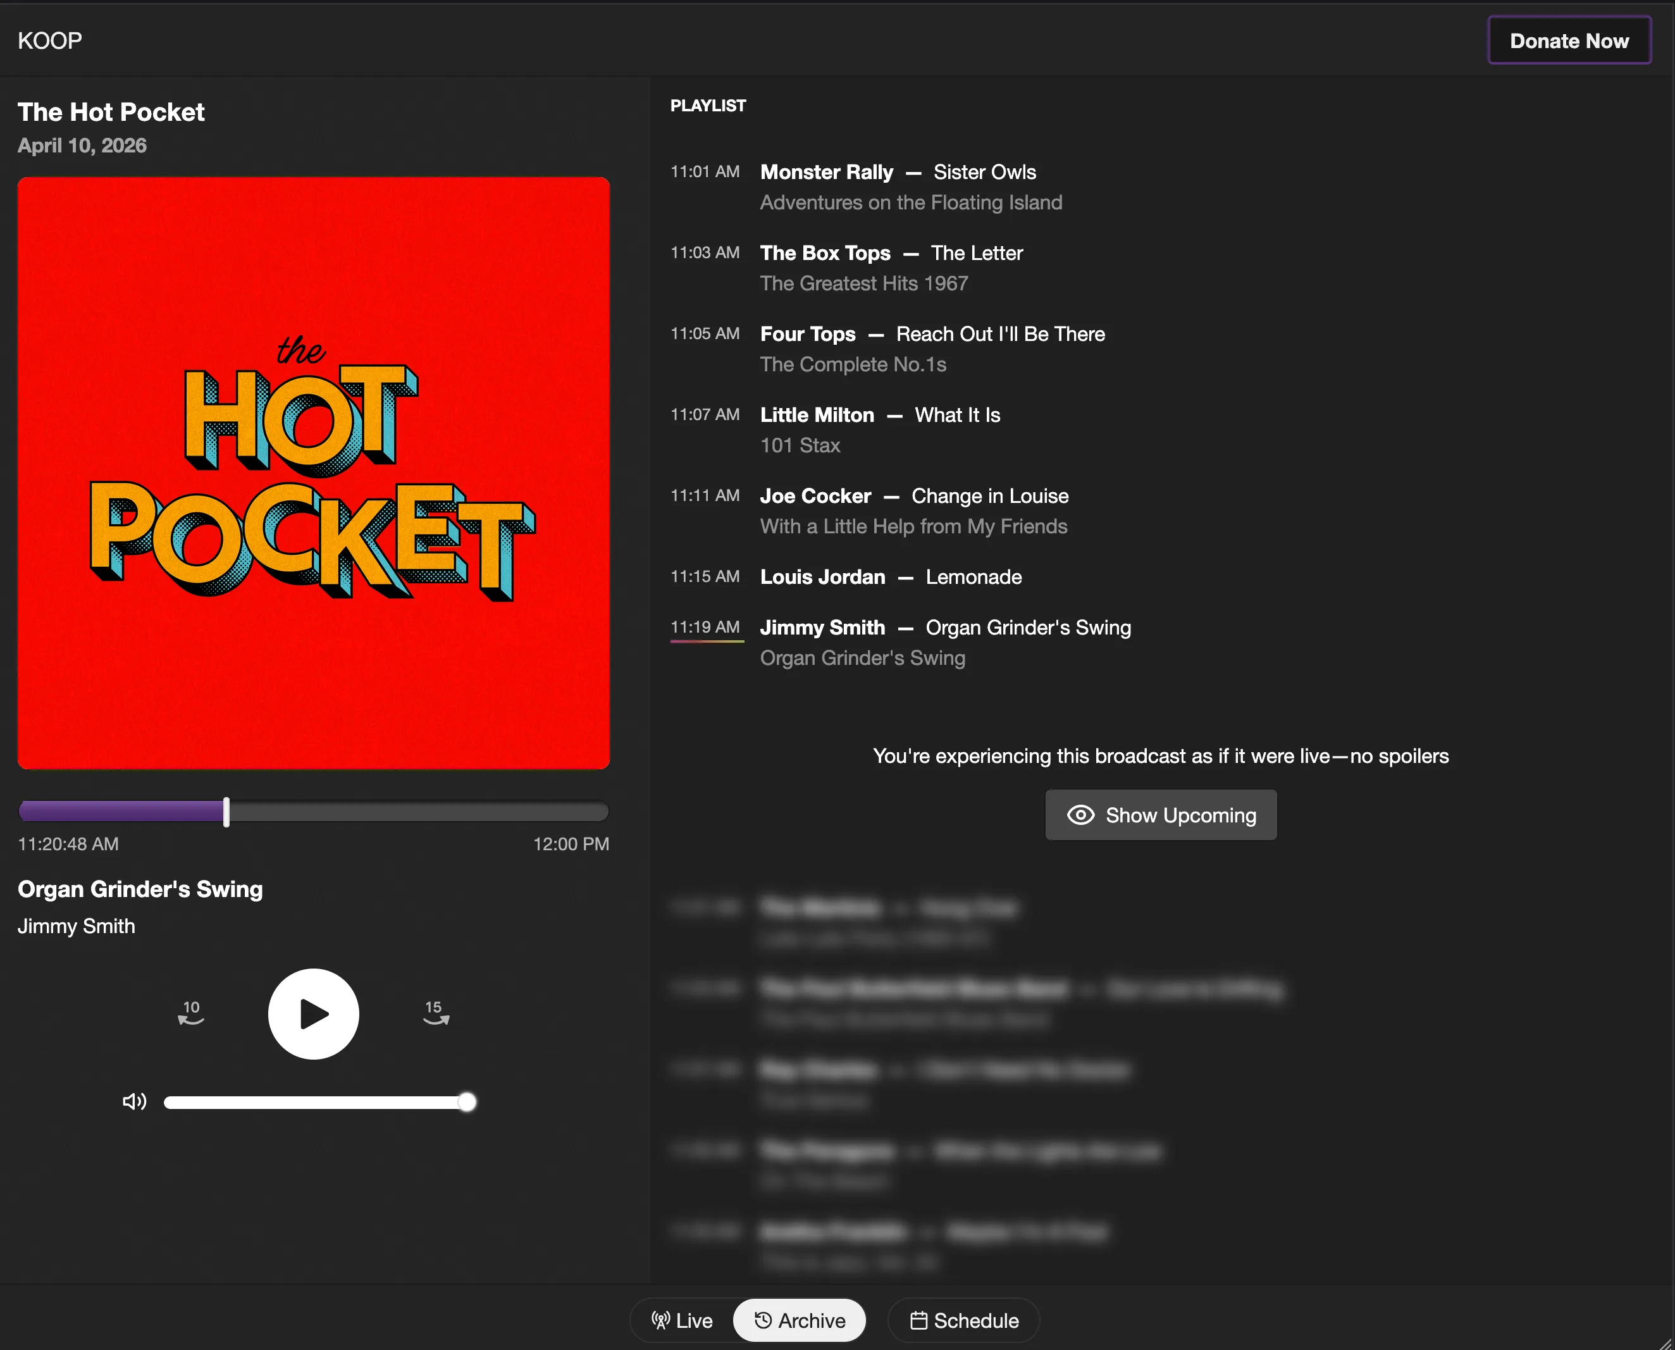Click the PLAYLIST heading
The width and height of the screenshot is (1675, 1350).
(x=708, y=106)
